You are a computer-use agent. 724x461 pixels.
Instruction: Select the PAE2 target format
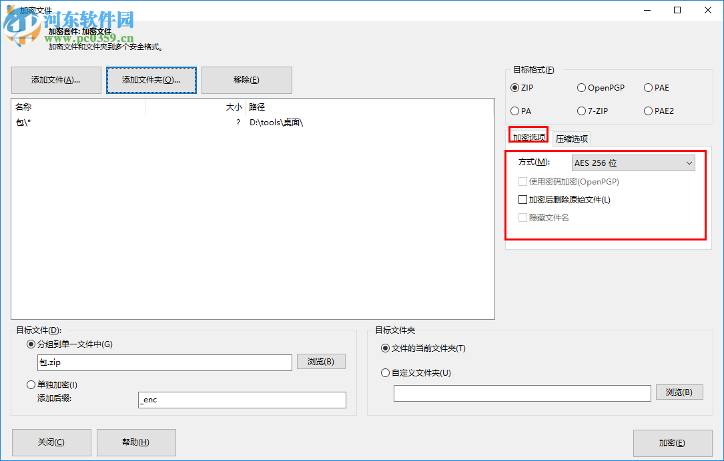pyautogui.click(x=648, y=111)
